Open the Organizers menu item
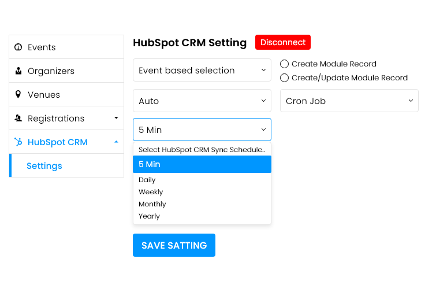Screen dimensions: 436x292 (x=66, y=71)
